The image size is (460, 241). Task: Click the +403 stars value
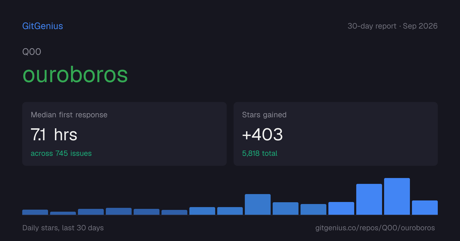[x=262, y=135]
